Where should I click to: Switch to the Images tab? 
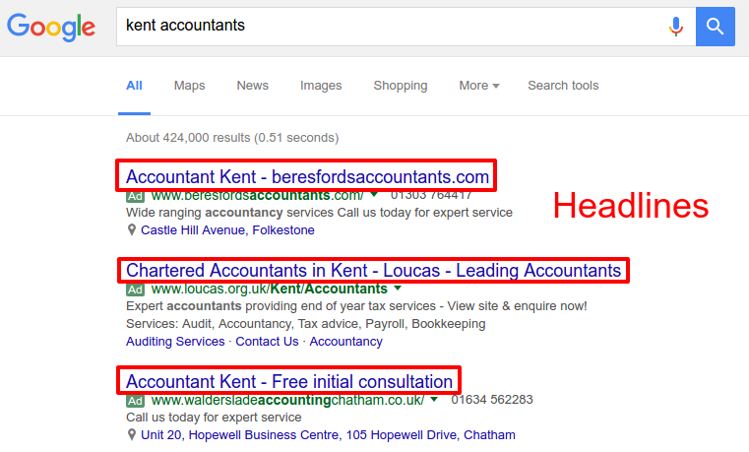point(321,86)
